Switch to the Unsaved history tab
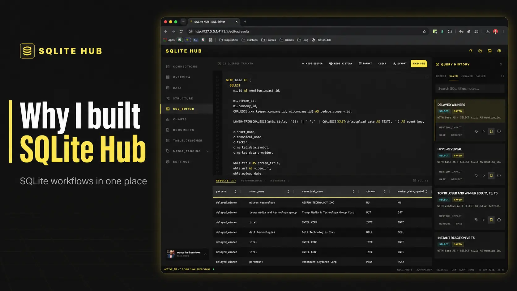The image size is (517, 291). [467, 76]
